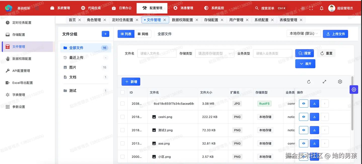Viewport: 362px width, 164px height.
Task: Open 消息管理 top menu
Action: (184, 8)
